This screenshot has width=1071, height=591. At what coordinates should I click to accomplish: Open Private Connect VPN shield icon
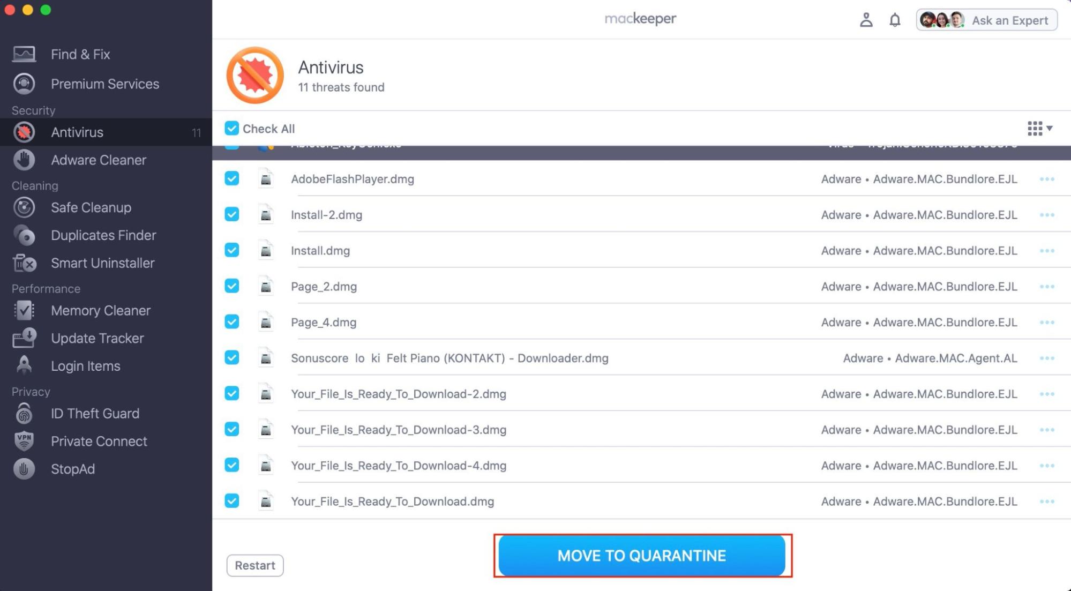coord(24,441)
